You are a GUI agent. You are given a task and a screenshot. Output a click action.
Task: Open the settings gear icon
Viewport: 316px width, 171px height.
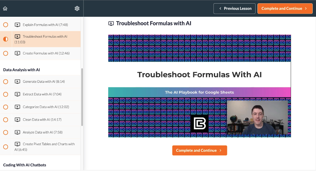pos(77,9)
